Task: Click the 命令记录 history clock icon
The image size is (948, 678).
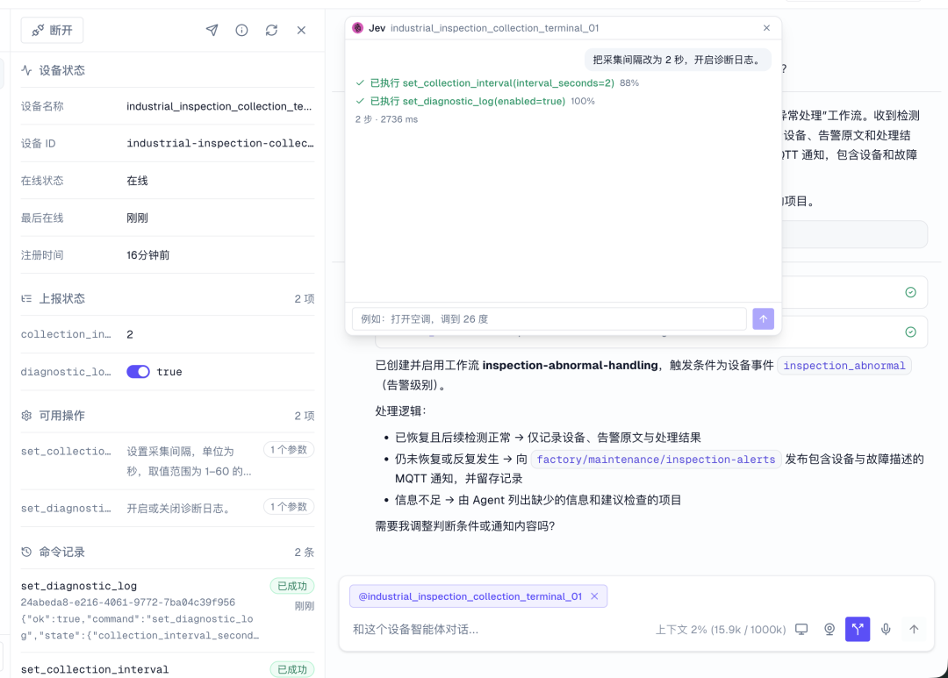Action: [26, 552]
